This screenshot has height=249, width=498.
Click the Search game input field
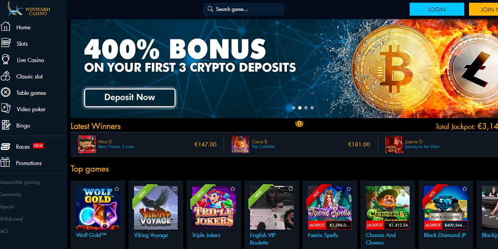click(244, 9)
